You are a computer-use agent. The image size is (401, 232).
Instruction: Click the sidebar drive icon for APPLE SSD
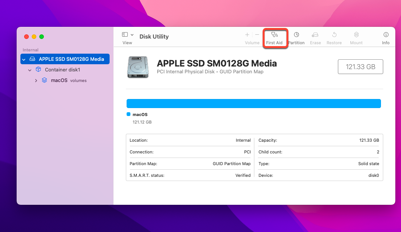(x=32, y=59)
